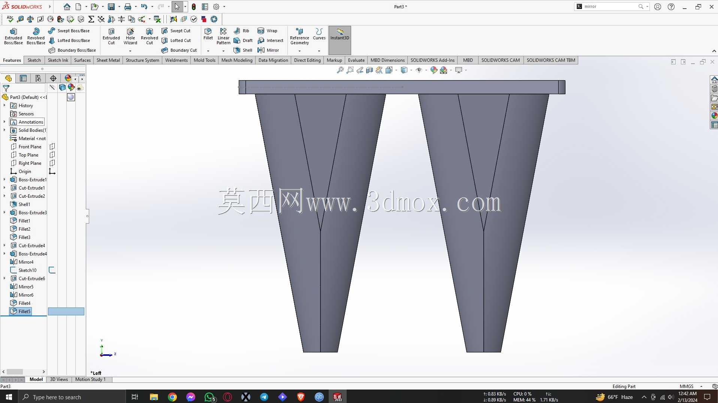Toggle Top Plane visibility icon
The height and width of the screenshot is (403, 718).
pyautogui.click(x=52, y=155)
